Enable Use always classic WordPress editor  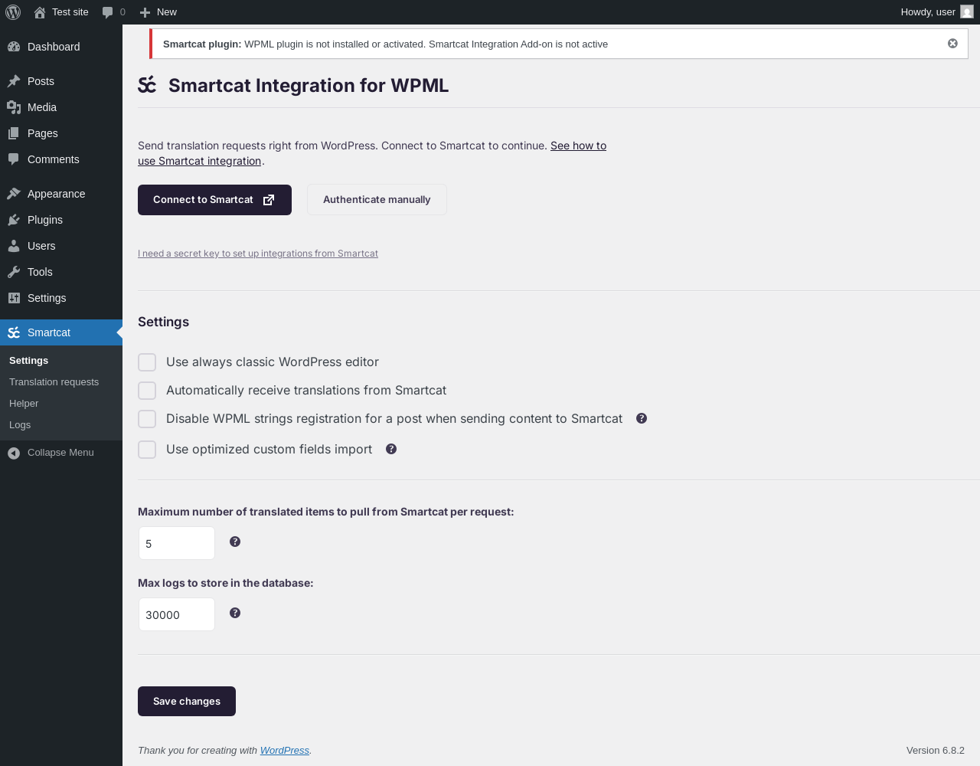(147, 362)
